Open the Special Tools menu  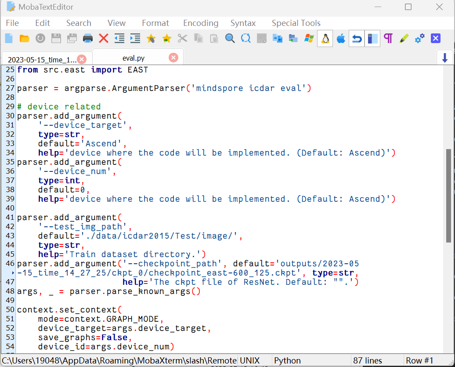(x=296, y=23)
